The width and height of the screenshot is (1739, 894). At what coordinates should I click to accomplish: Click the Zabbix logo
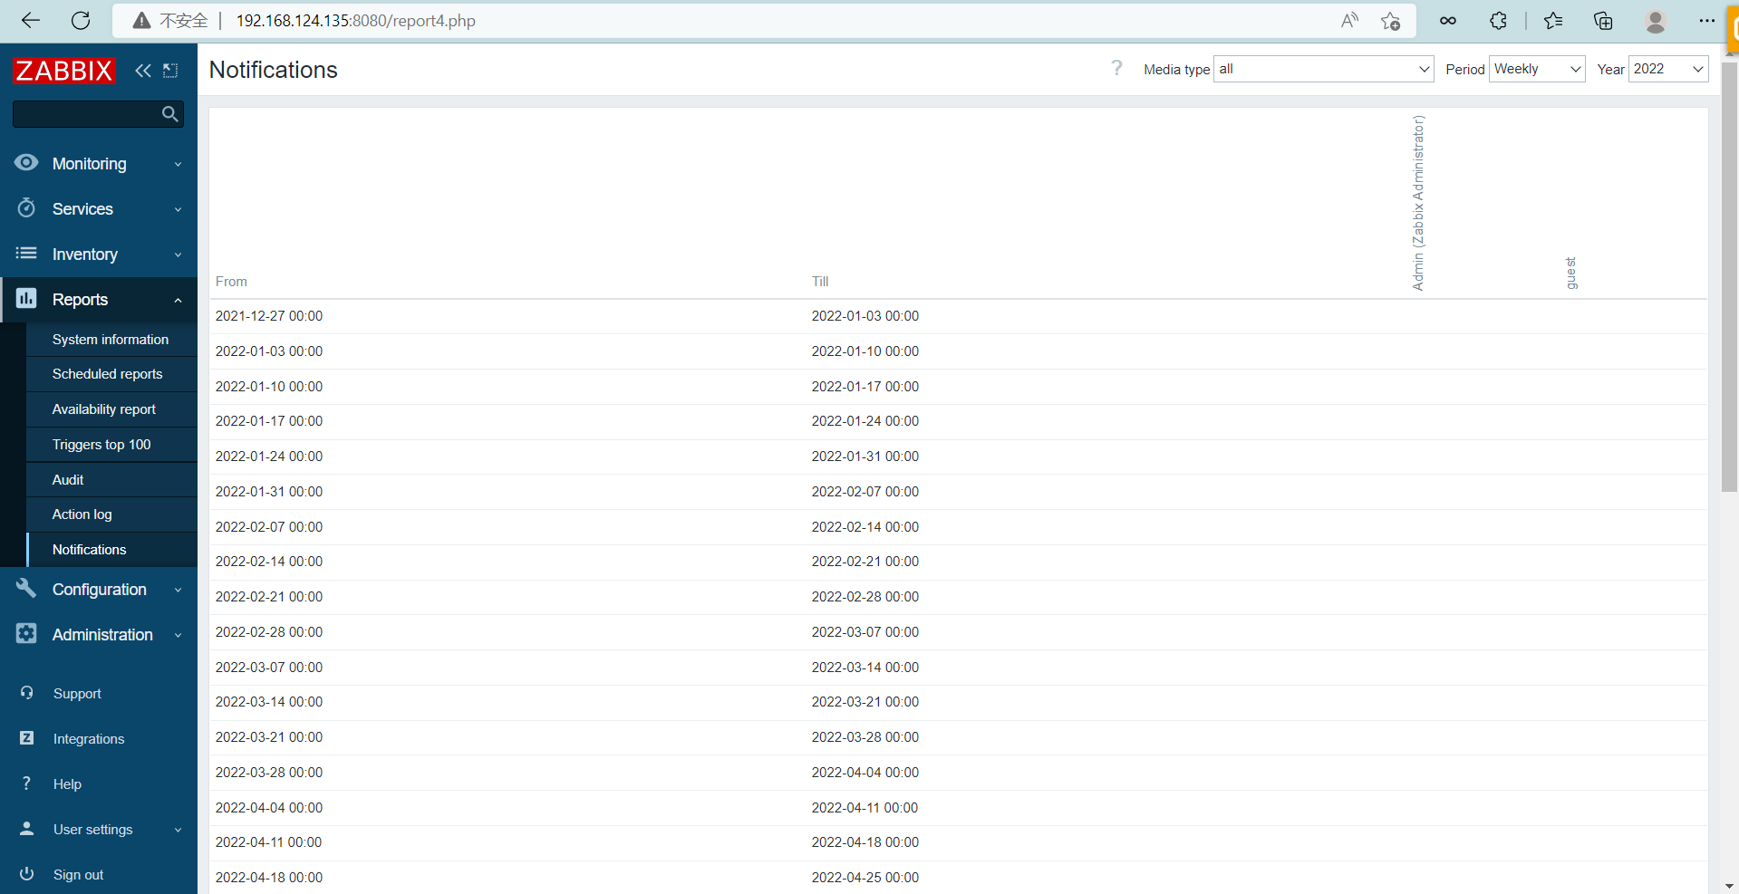pos(63,71)
